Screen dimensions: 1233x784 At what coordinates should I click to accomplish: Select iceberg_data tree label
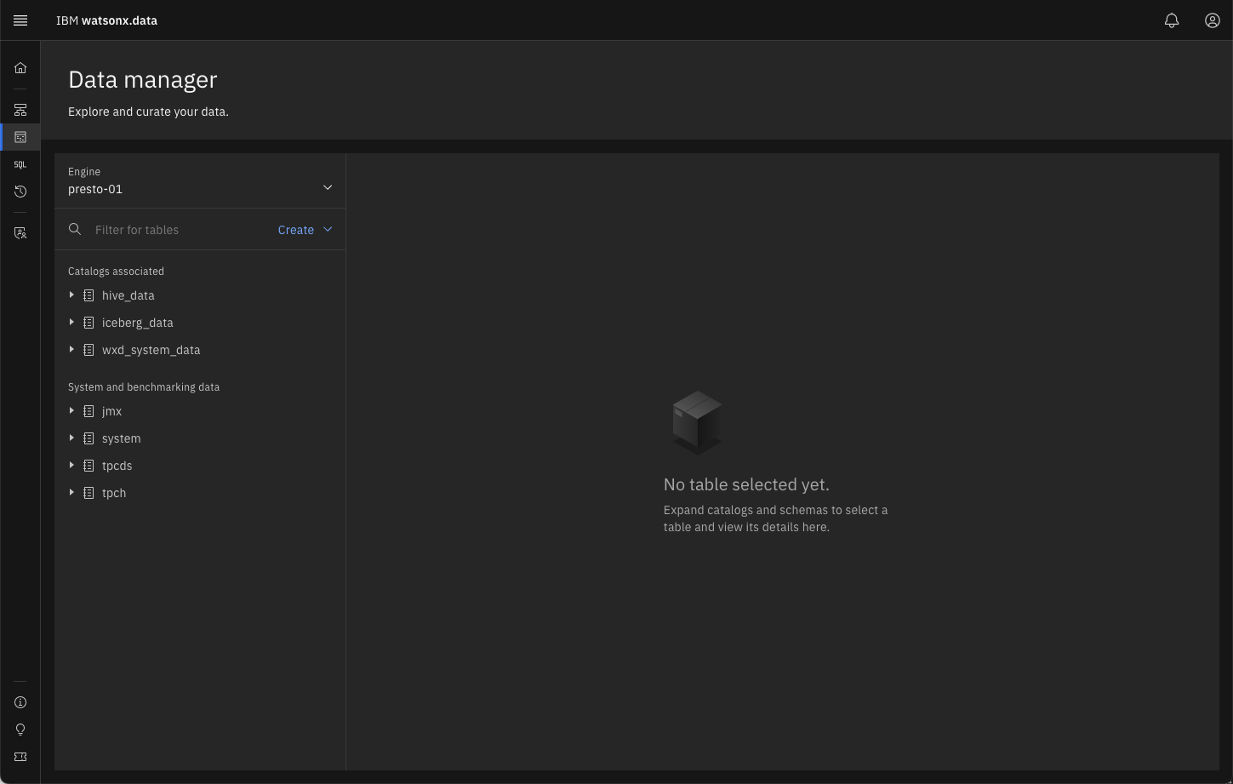138,323
